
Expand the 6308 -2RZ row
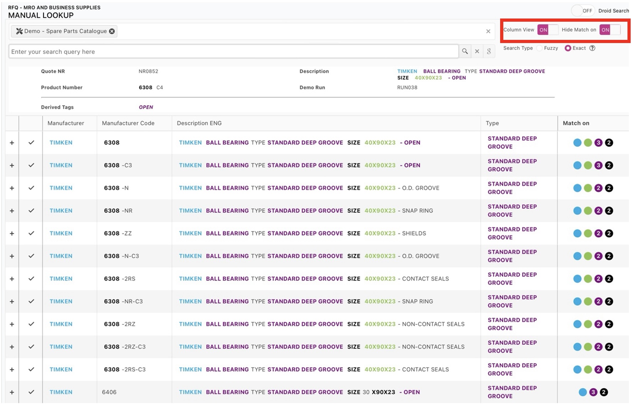tap(12, 324)
